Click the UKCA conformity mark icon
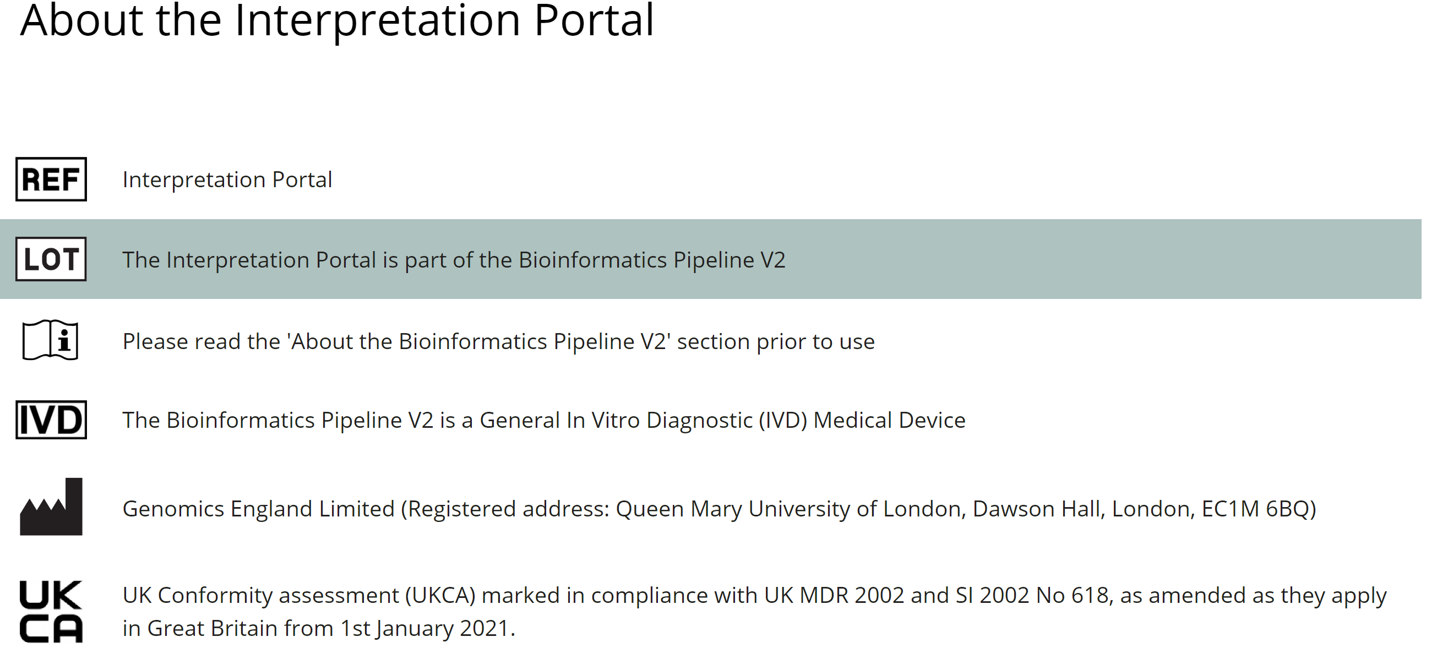Viewport: 1437px width, 664px height. [x=51, y=612]
